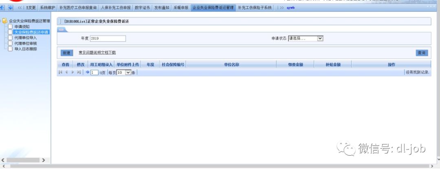440x169 pixels.
Task: Click the 社会保险编号 column header
Action: [173, 64]
